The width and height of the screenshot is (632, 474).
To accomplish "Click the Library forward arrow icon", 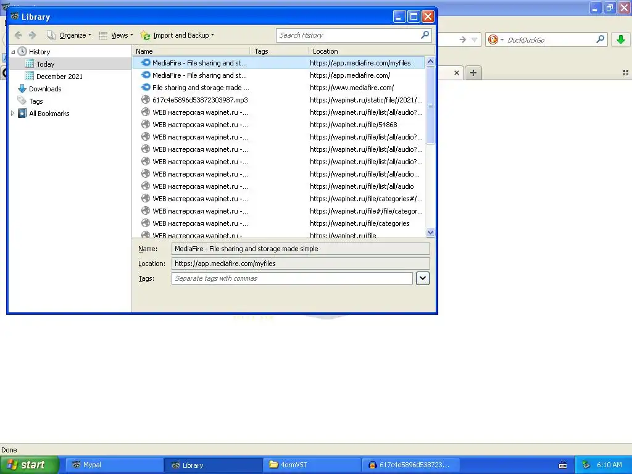I will (x=32, y=35).
